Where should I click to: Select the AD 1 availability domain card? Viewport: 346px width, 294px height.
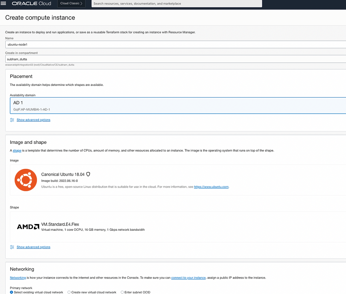click(177, 106)
